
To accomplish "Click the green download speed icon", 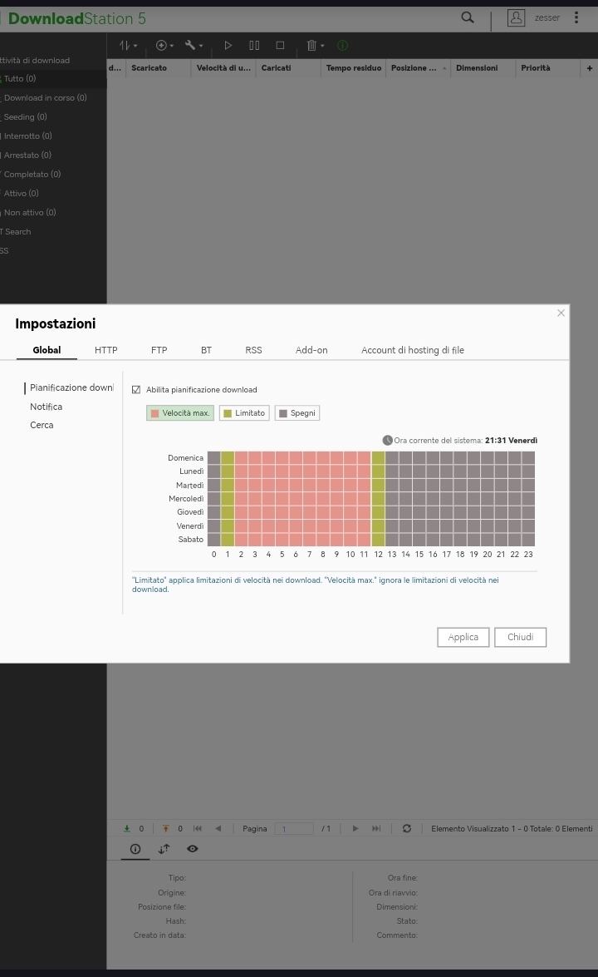I will [127, 829].
